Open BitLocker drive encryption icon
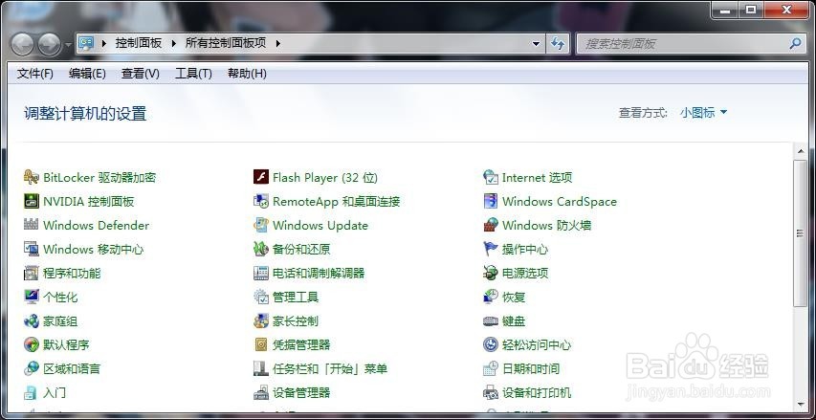 coord(32,178)
